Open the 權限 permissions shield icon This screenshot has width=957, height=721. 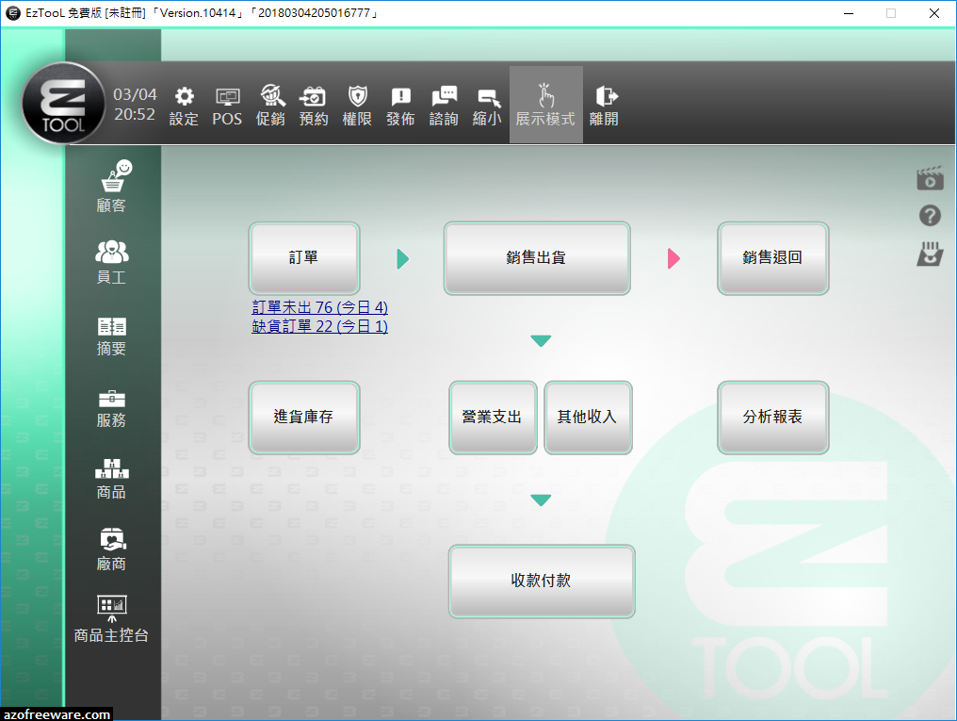(357, 104)
